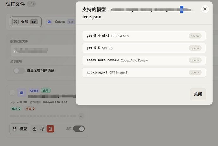Click the Codex tag on credential card

34,91
